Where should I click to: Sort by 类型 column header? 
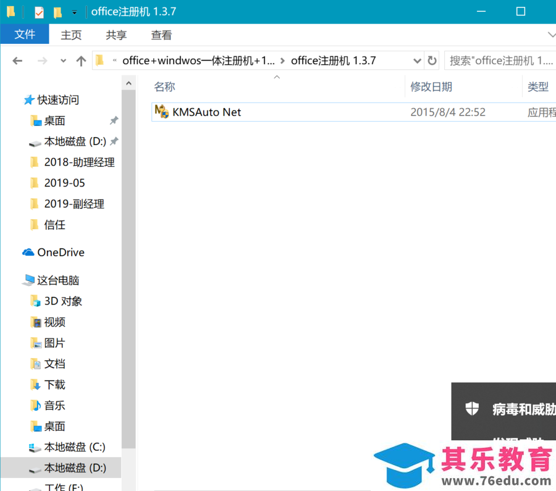pos(538,87)
